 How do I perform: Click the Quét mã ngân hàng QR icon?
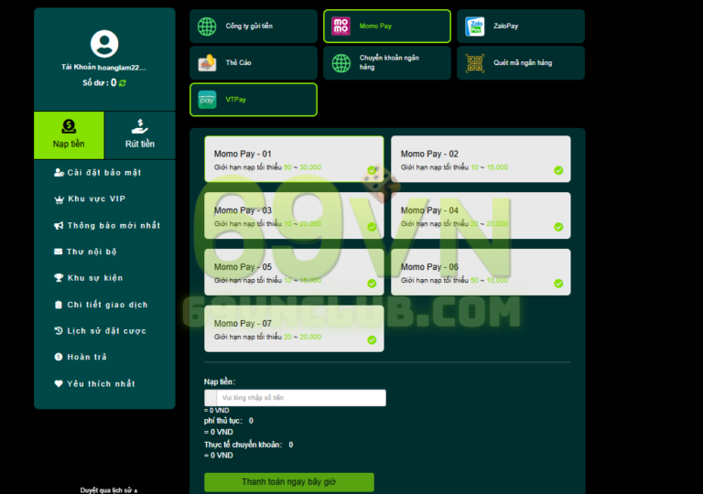[x=474, y=63]
